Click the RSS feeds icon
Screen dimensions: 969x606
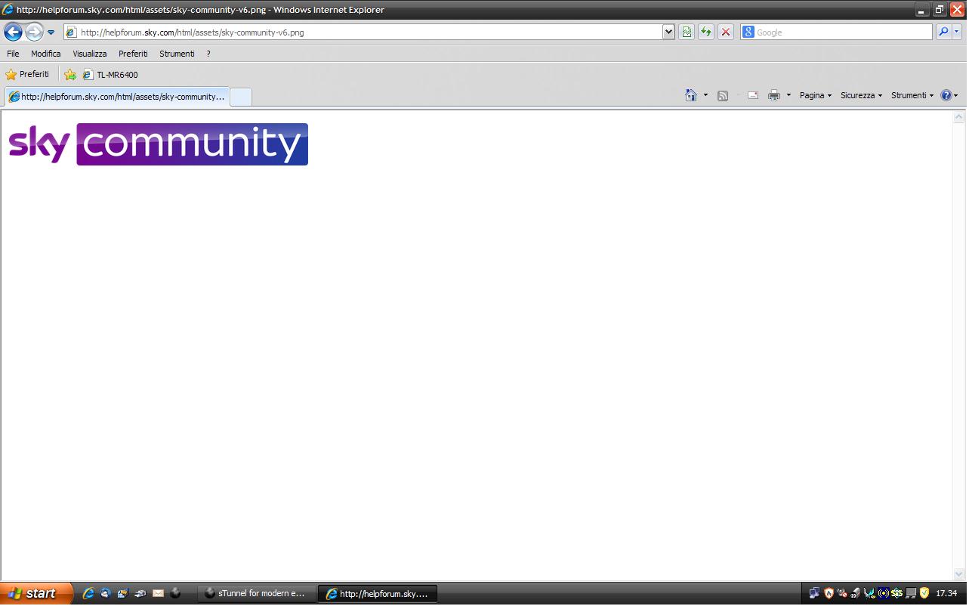pyautogui.click(x=723, y=95)
